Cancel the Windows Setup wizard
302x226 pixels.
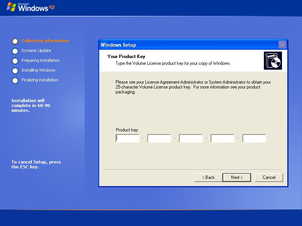[269, 177]
